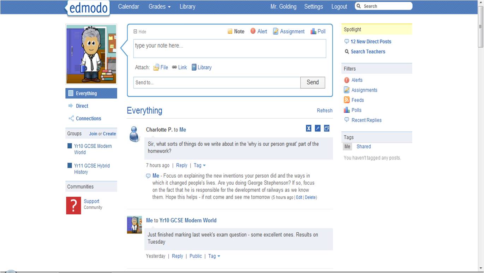Click Yr10 GCSE Modern World in post header
The height and width of the screenshot is (273, 484).
188,220
